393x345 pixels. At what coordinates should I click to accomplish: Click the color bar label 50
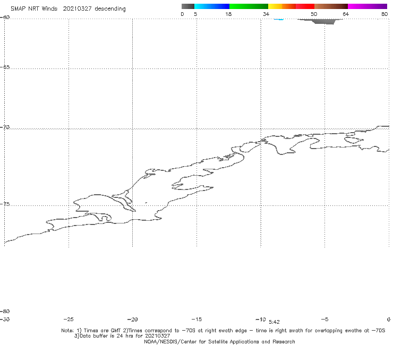click(314, 14)
